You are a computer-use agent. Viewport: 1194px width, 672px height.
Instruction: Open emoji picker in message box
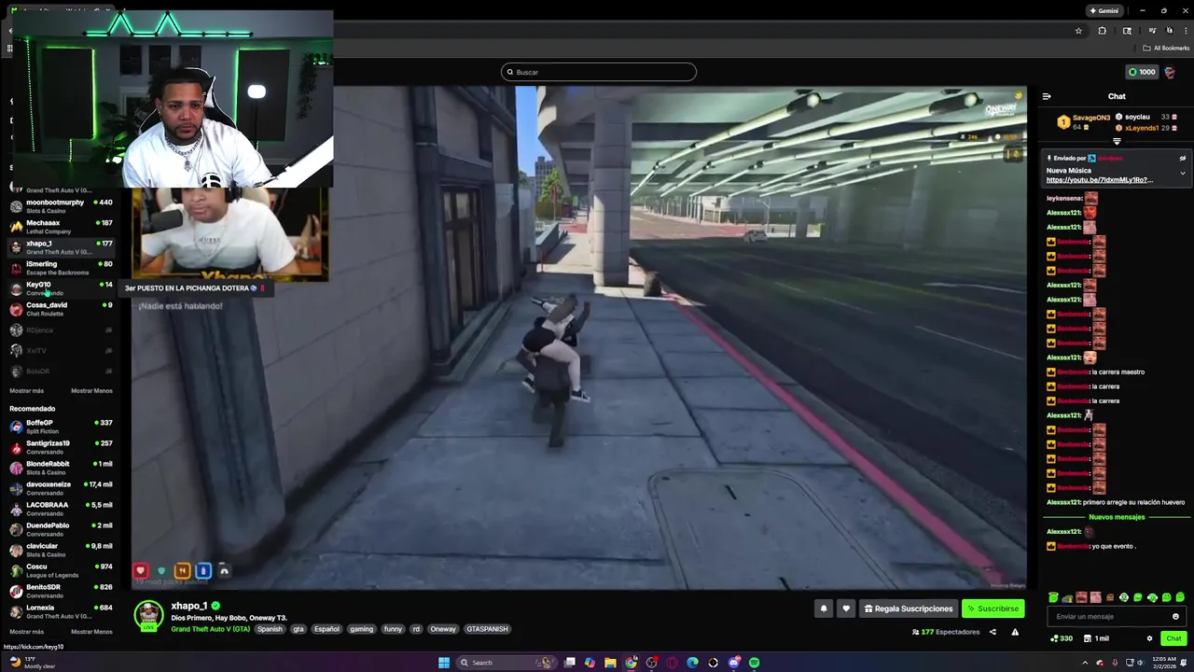[1175, 616]
